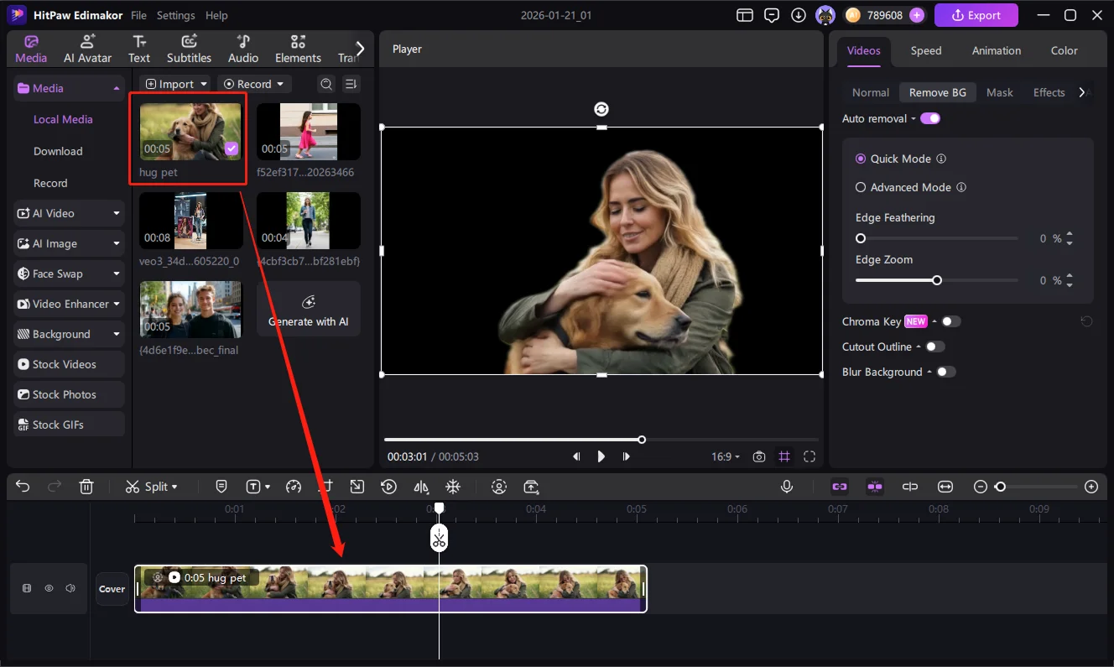Expand the Chroma Key section
Viewport: 1114px width, 667px height.
pos(934,321)
